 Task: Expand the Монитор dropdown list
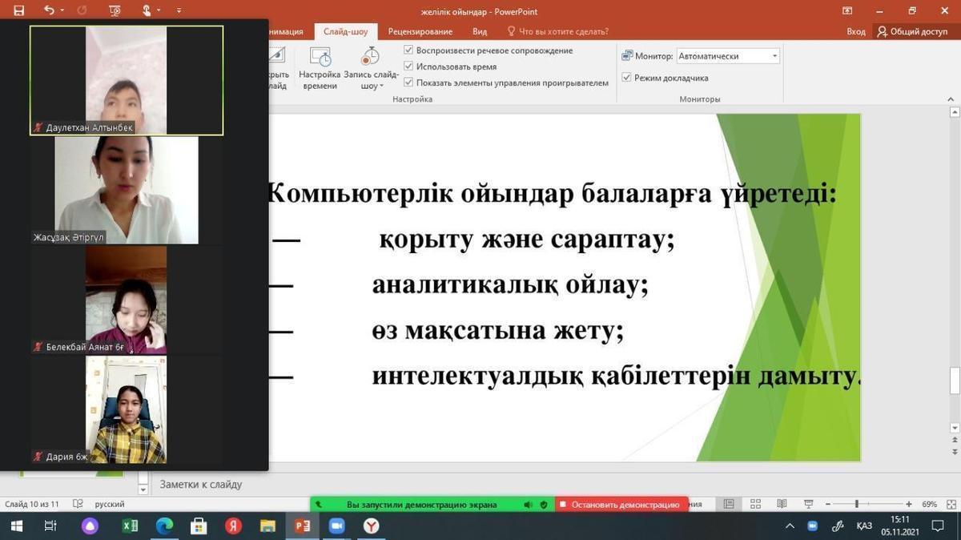click(774, 56)
